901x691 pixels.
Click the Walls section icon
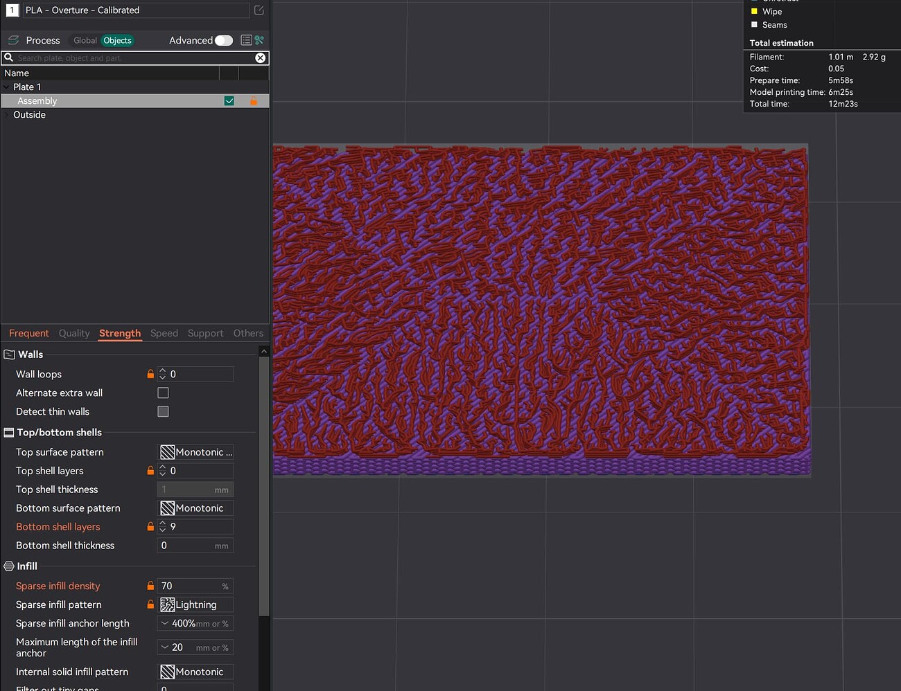[9, 355]
